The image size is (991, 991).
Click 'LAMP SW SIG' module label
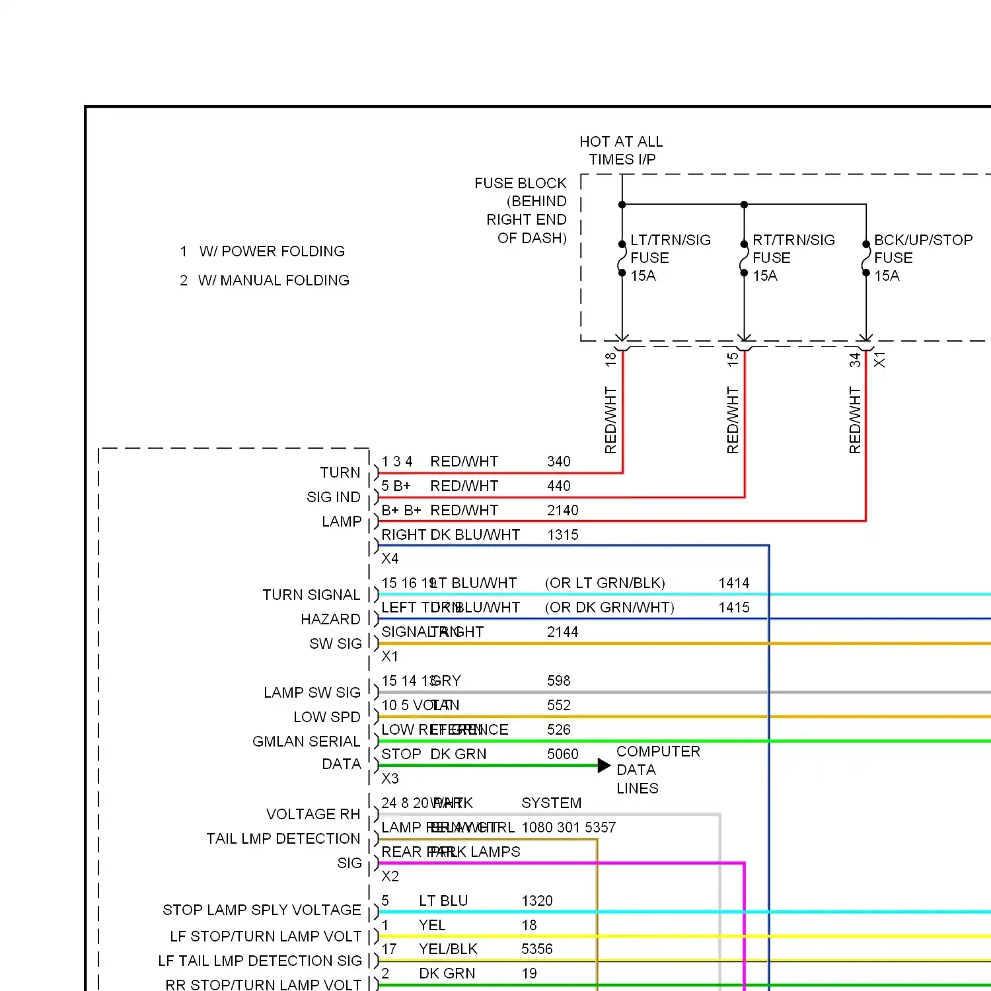(312, 692)
